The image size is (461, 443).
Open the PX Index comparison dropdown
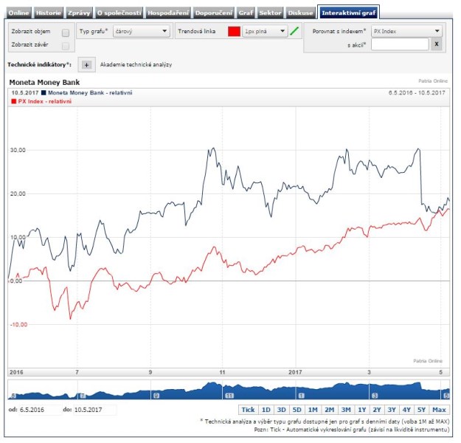pos(406,32)
